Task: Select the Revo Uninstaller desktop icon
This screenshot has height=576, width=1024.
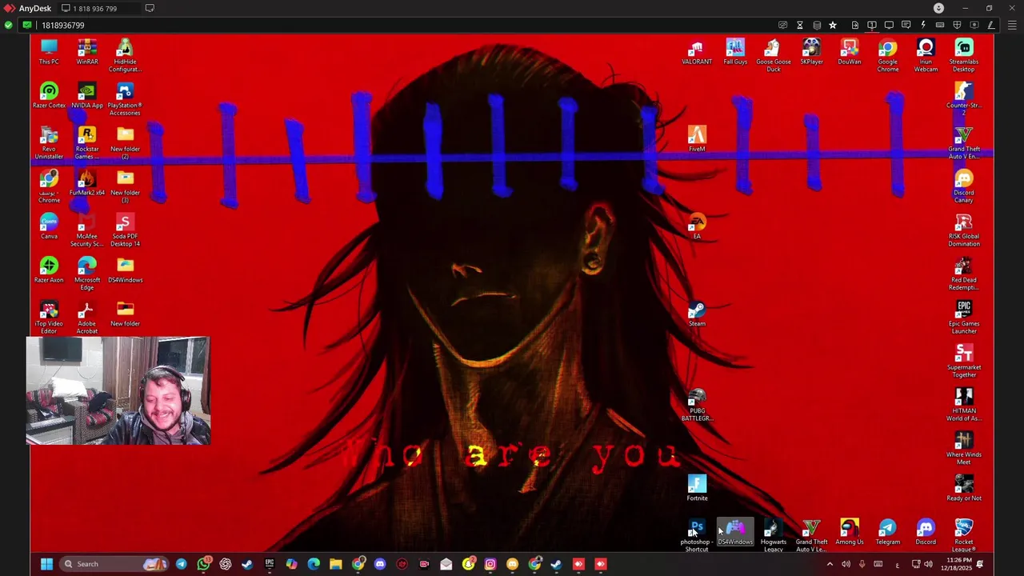Action: [x=49, y=143]
